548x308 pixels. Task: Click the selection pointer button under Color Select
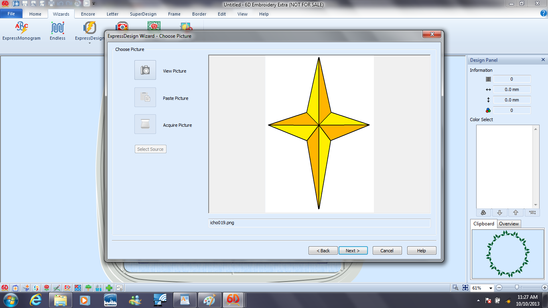[532, 213]
